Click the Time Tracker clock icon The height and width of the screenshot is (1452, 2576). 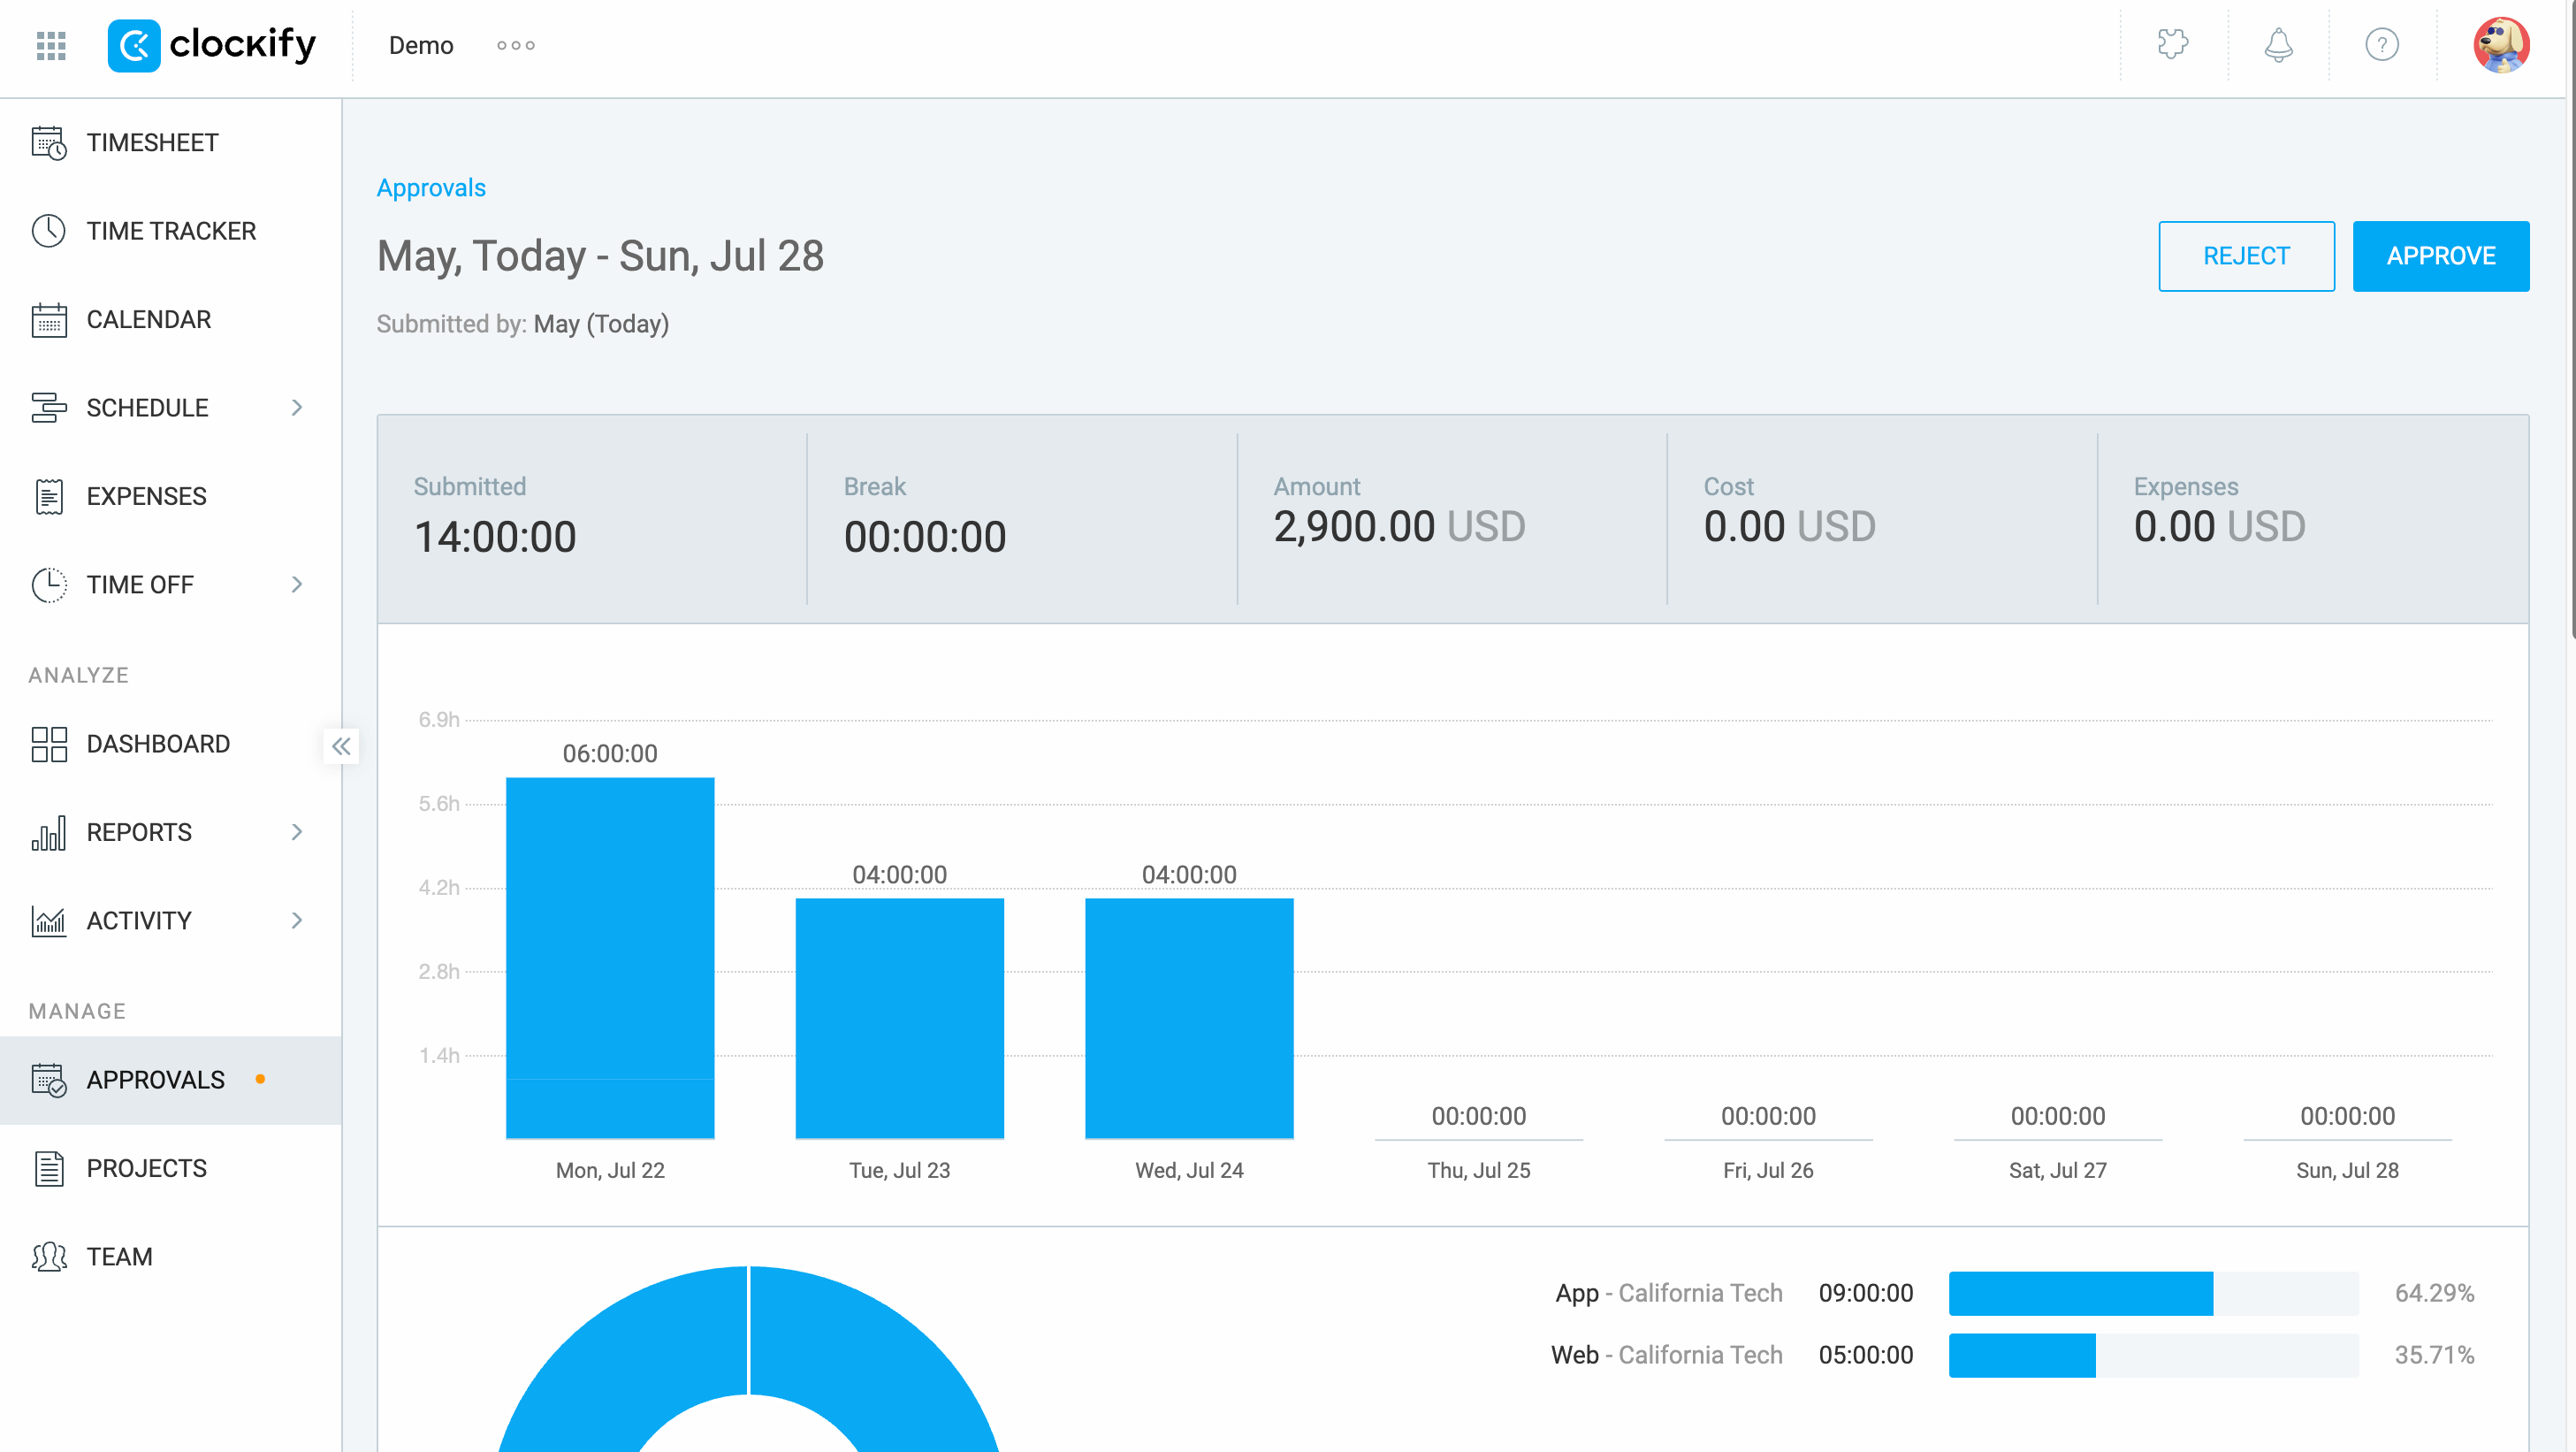(48, 231)
